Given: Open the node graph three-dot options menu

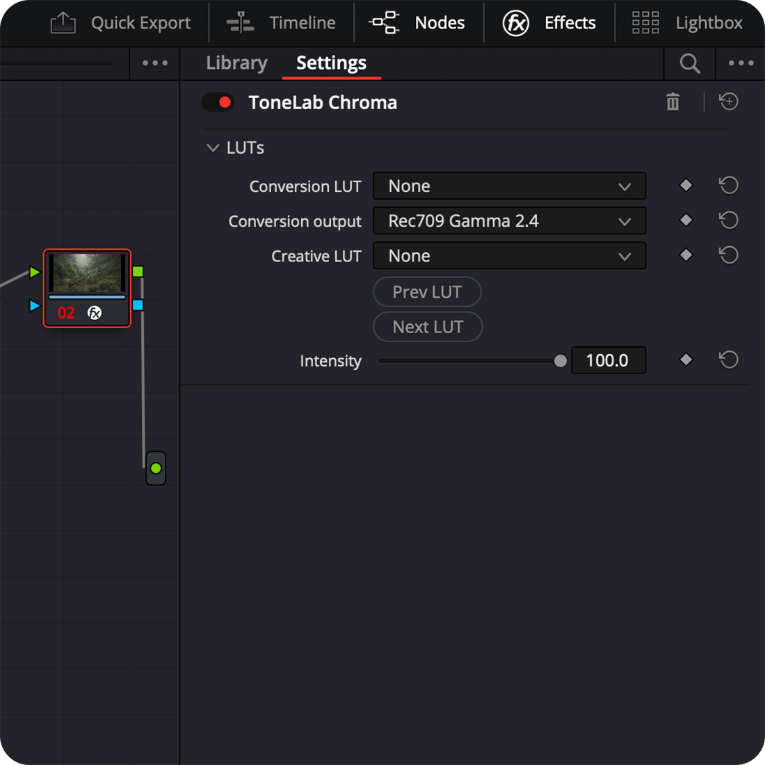Looking at the screenshot, I should [154, 63].
